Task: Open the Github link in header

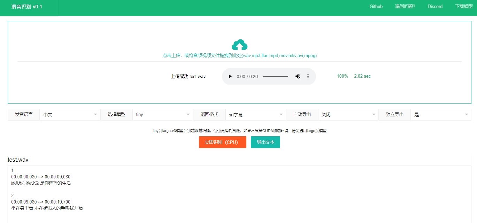Action: click(x=376, y=7)
